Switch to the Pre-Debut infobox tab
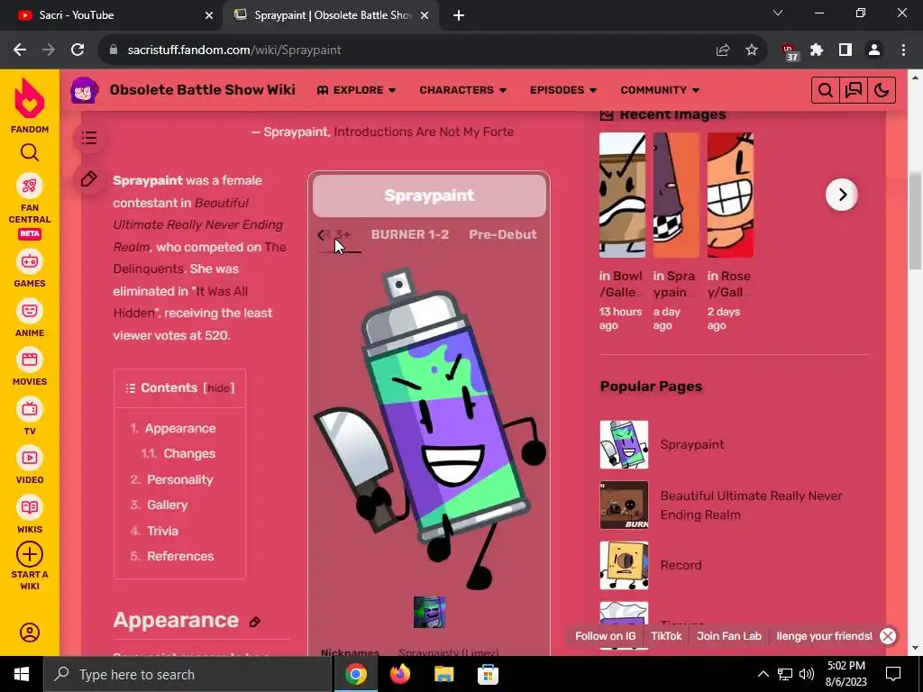The height and width of the screenshot is (692, 923). (503, 234)
